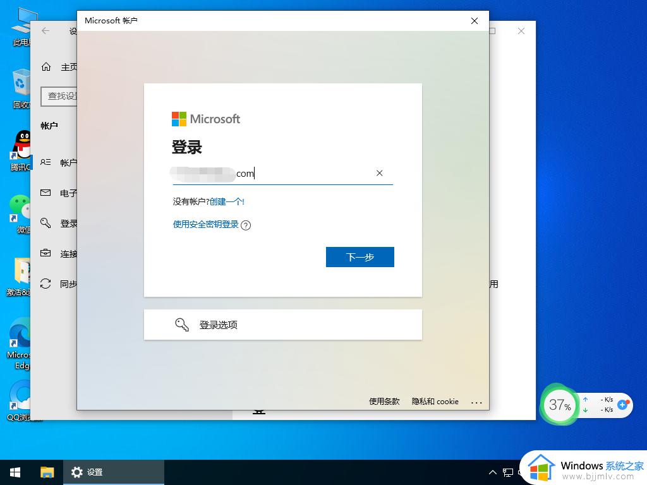Open 主页 home icon in Settings sidebar
This screenshot has height=485, width=647.
(46, 67)
